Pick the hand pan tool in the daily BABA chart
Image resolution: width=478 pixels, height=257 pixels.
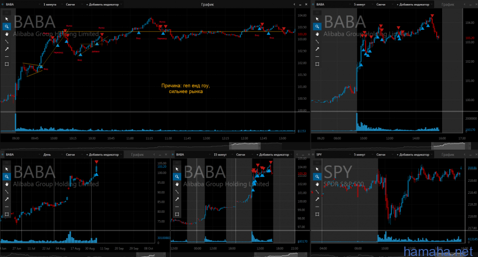pos(6,184)
